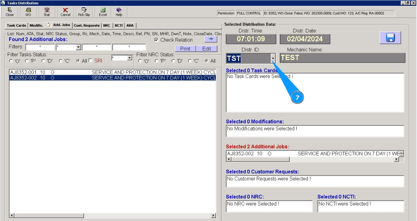The width and height of the screenshot is (417, 221).
Task: Open the second Filters combo box dropdown
Action: pyautogui.click(x=78, y=47)
